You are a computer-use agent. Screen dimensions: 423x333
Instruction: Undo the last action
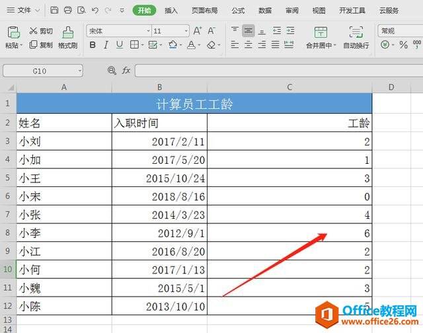tap(95, 11)
